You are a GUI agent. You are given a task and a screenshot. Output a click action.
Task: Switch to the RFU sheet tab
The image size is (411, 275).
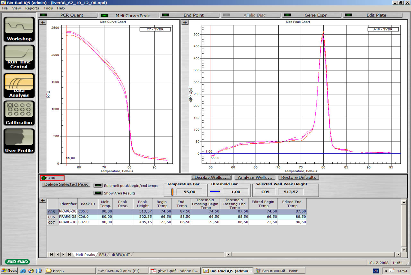click(x=102, y=255)
